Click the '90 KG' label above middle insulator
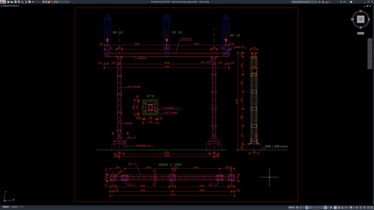 click(x=177, y=33)
